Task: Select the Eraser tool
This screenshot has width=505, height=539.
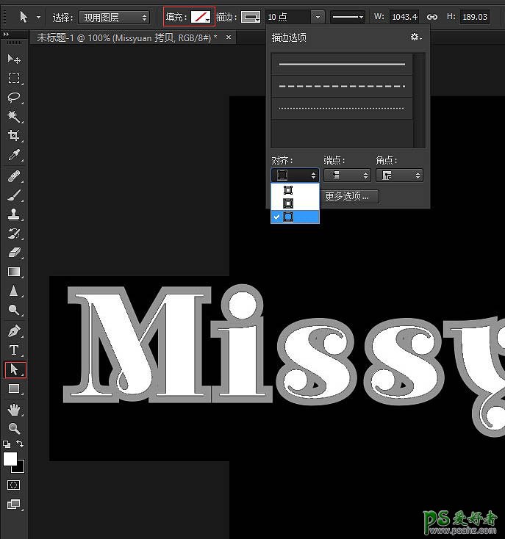Action: point(14,253)
